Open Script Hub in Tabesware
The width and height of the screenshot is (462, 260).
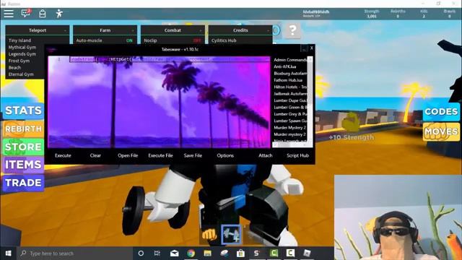click(x=297, y=155)
